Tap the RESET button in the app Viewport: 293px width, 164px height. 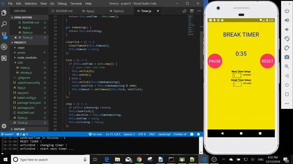point(267,61)
